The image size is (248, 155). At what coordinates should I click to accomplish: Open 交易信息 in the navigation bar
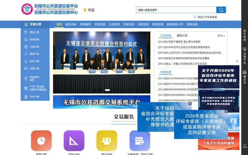(x=100, y=24)
